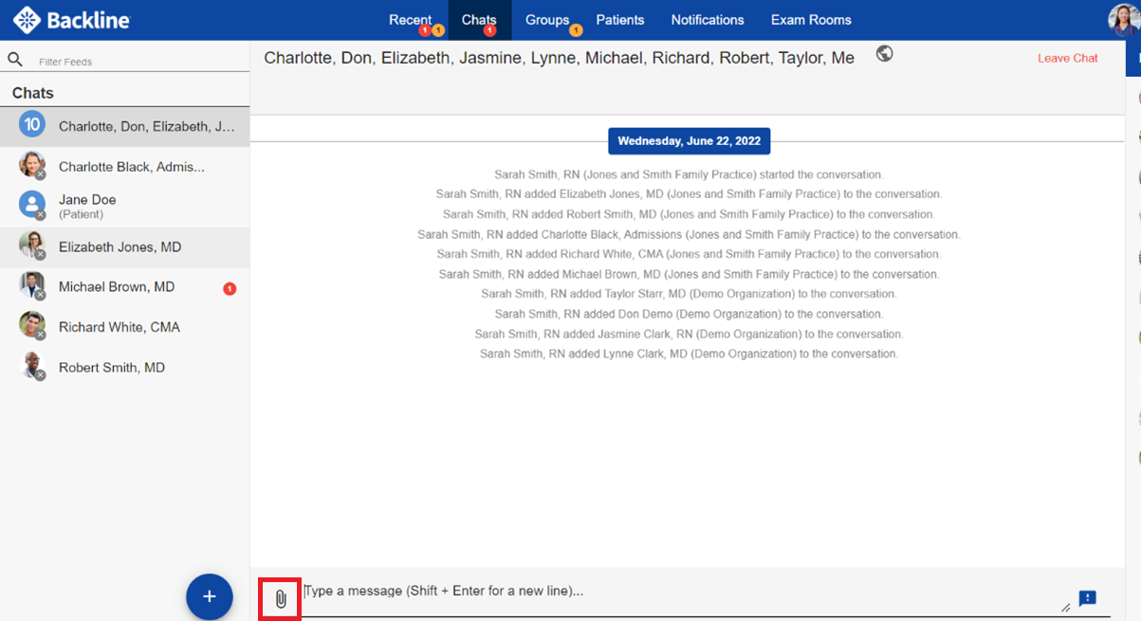The height and width of the screenshot is (621, 1141).
Task: Select the Jane Doe patient chat
Action: tap(87, 206)
